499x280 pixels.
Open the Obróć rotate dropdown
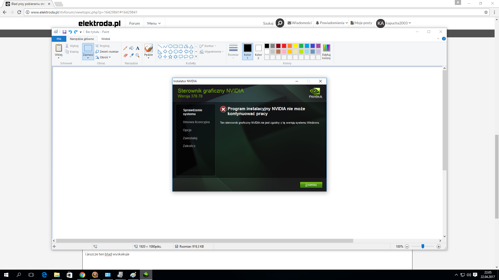(103, 57)
